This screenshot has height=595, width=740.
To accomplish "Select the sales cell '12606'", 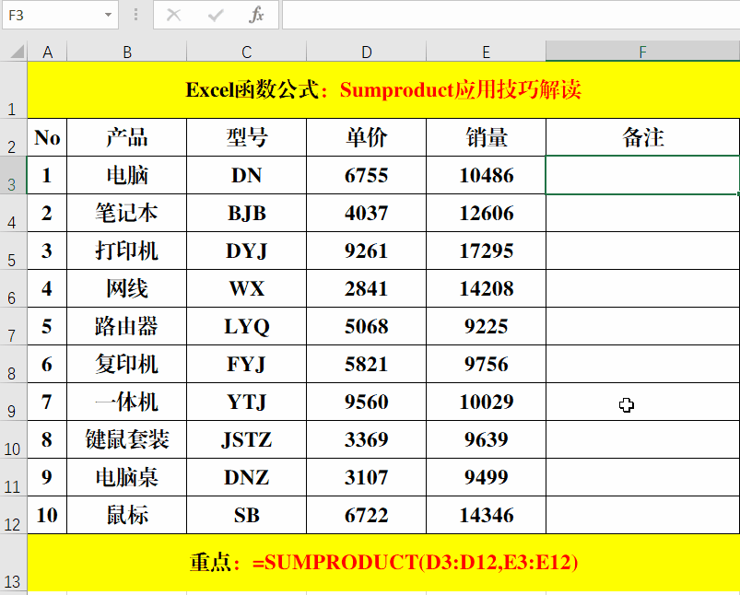I will tap(486, 213).
